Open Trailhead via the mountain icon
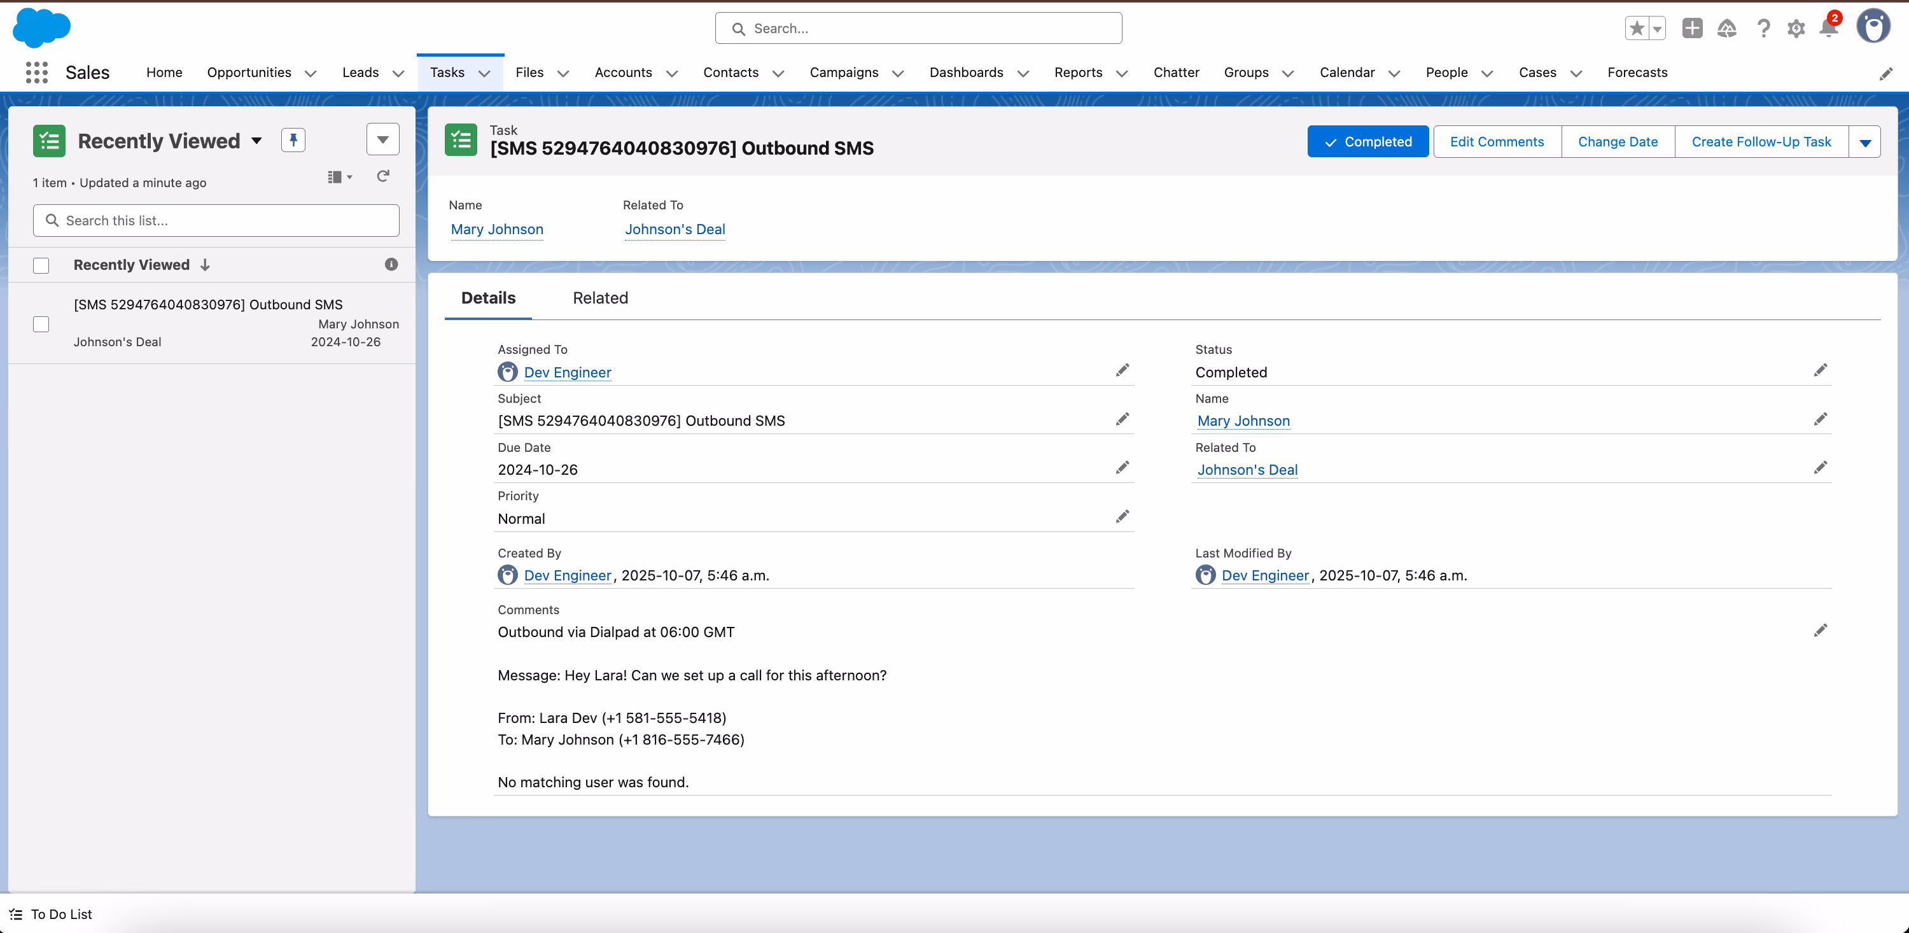Viewport: 1909px width, 933px height. [x=1727, y=28]
